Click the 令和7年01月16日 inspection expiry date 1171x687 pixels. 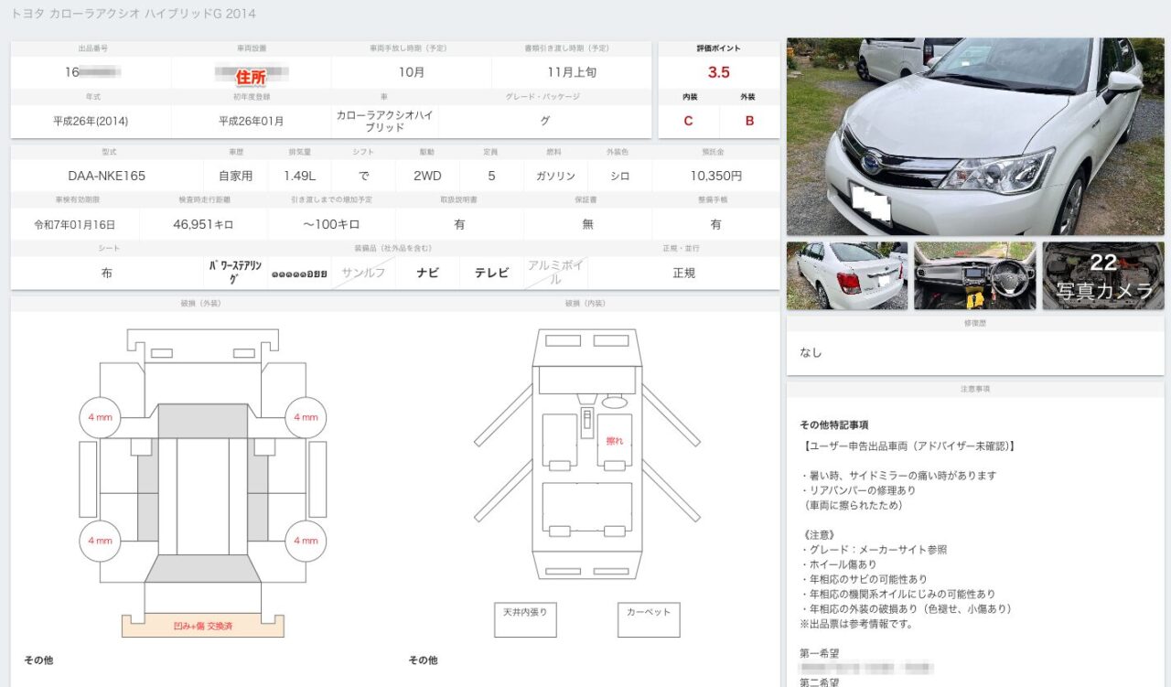click(75, 224)
